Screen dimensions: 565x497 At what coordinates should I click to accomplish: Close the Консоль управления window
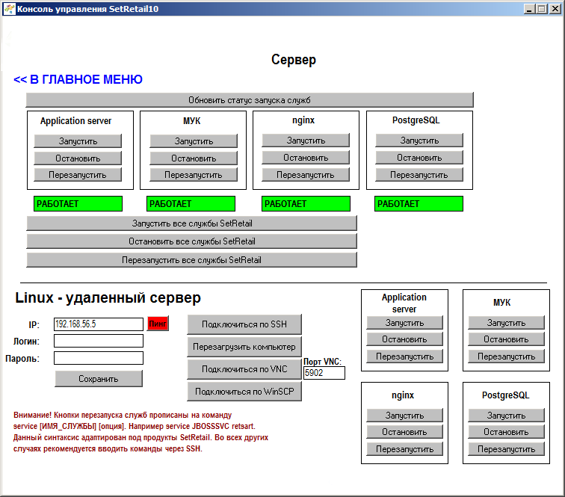coord(555,9)
